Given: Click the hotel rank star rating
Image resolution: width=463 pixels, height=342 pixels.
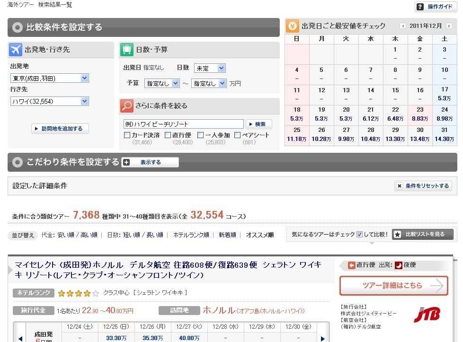Looking at the screenshot, I should point(78,293).
